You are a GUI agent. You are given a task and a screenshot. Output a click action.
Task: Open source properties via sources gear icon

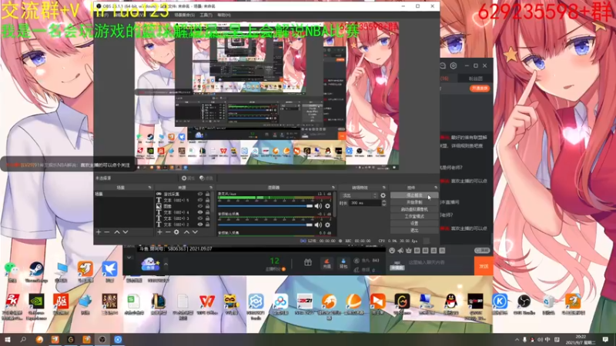[x=176, y=232]
